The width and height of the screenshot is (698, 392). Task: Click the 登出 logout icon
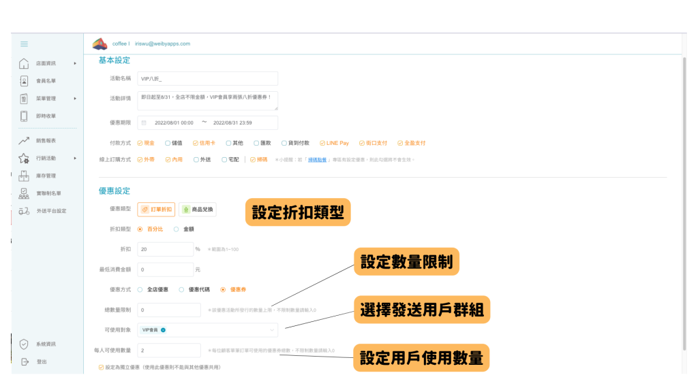pos(24,361)
